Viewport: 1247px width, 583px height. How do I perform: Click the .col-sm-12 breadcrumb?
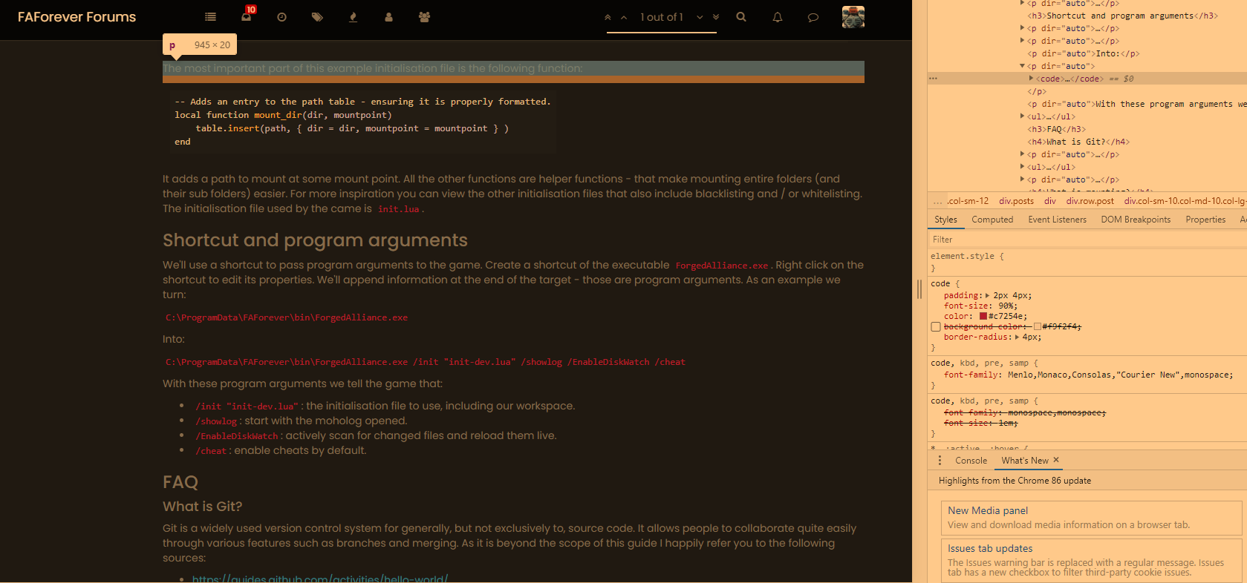tap(968, 201)
